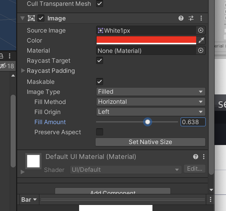Open the Image component kebab menu

(201, 18)
